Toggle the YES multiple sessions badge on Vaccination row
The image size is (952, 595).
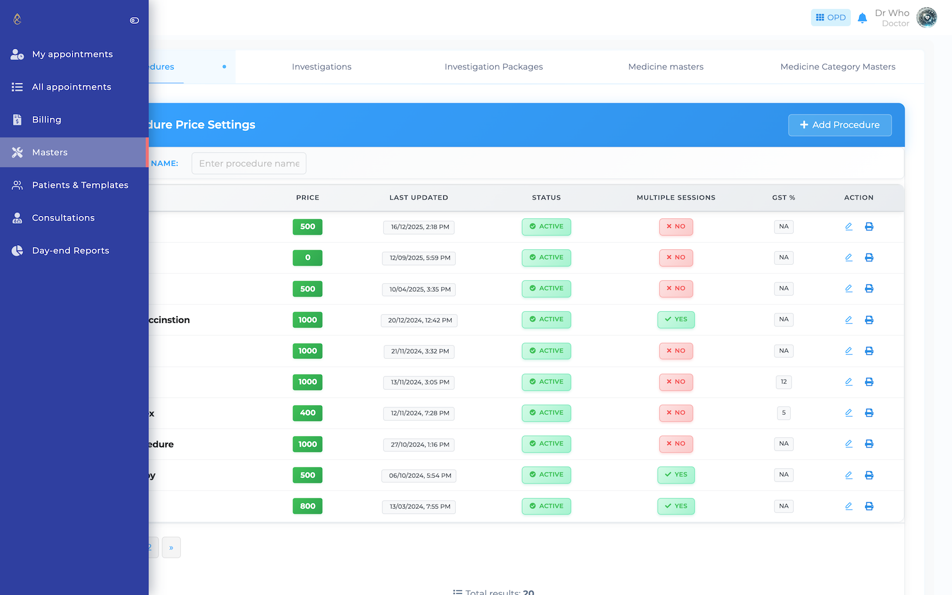pos(676,320)
